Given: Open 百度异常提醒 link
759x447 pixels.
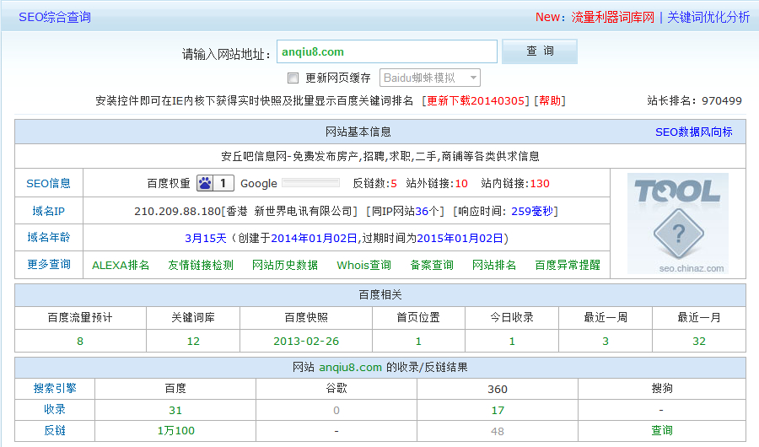Looking at the screenshot, I should 568,265.
